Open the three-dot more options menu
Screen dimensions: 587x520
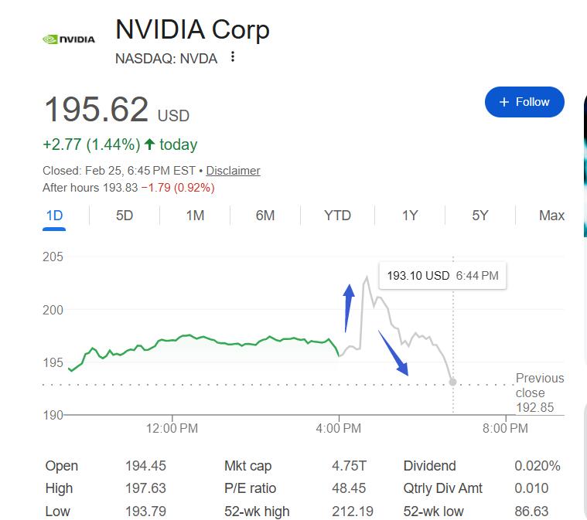pos(233,57)
